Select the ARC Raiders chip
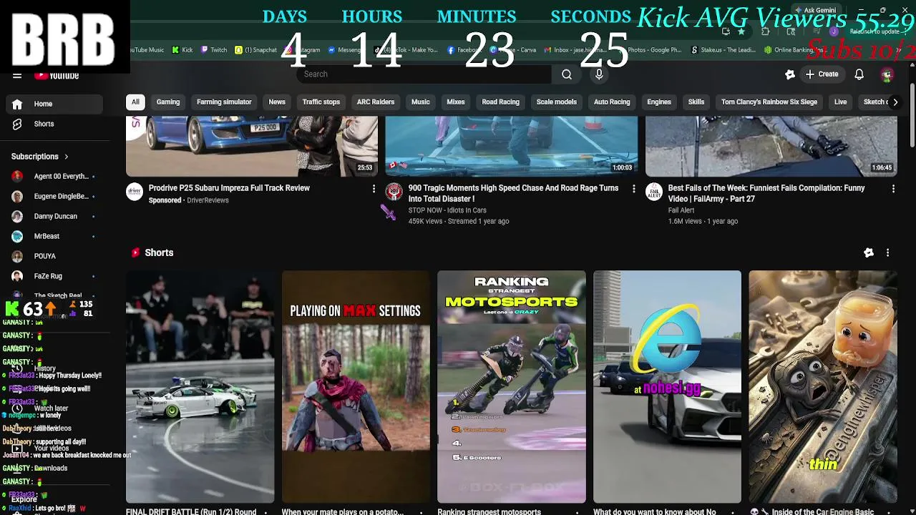The image size is (916, 515). pos(376,102)
